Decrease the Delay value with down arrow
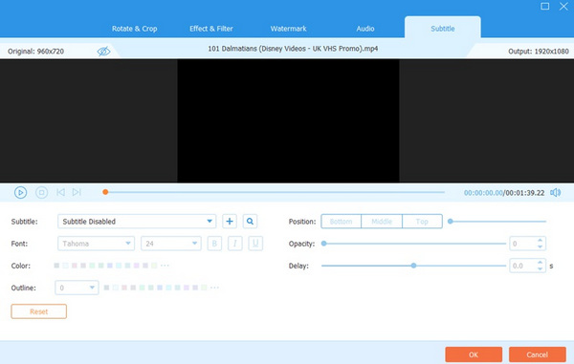 (x=540, y=268)
